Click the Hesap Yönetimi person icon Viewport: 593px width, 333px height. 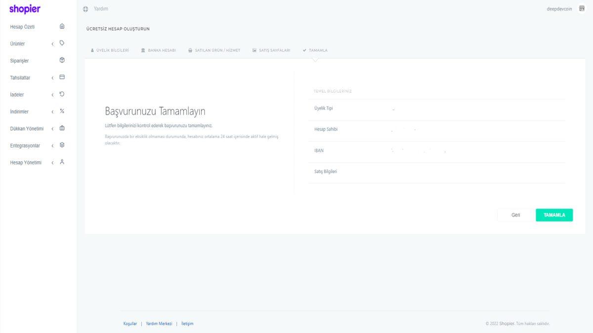[62, 162]
